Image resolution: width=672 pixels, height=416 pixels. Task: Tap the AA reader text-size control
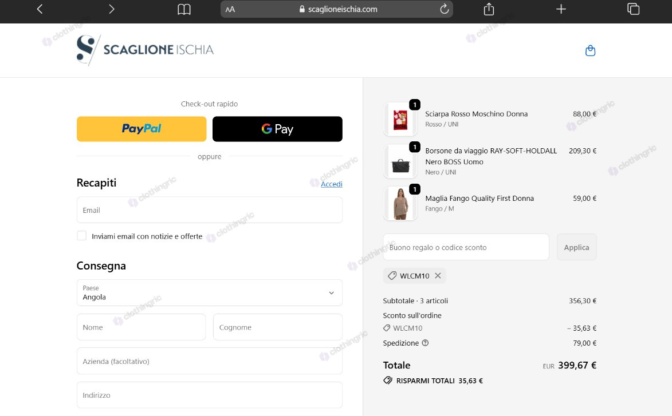pyautogui.click(x=230, y=9)
